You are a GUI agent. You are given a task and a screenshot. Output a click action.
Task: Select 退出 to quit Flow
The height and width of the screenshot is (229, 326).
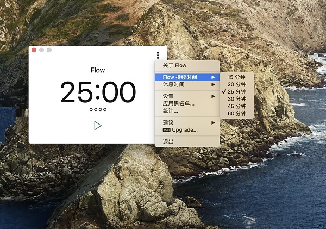click(x=187, y=142)
